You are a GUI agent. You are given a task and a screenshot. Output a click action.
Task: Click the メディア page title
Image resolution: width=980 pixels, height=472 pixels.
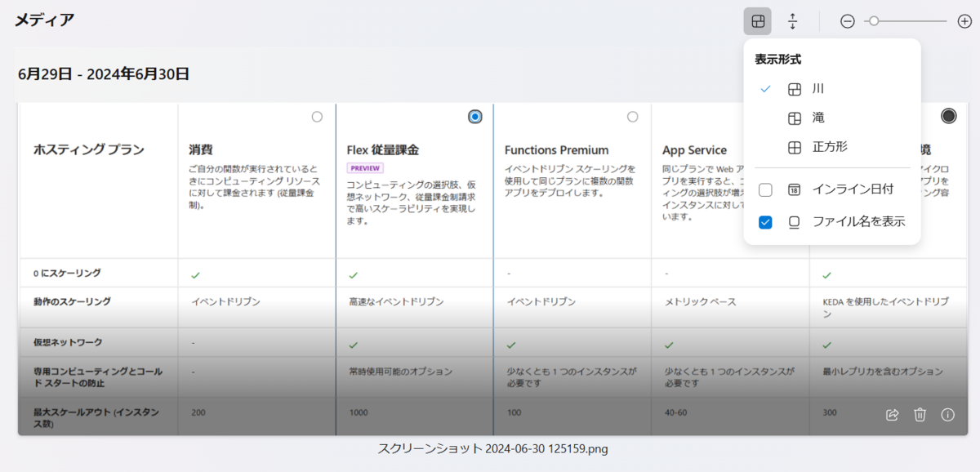click(x=44, y=20)
